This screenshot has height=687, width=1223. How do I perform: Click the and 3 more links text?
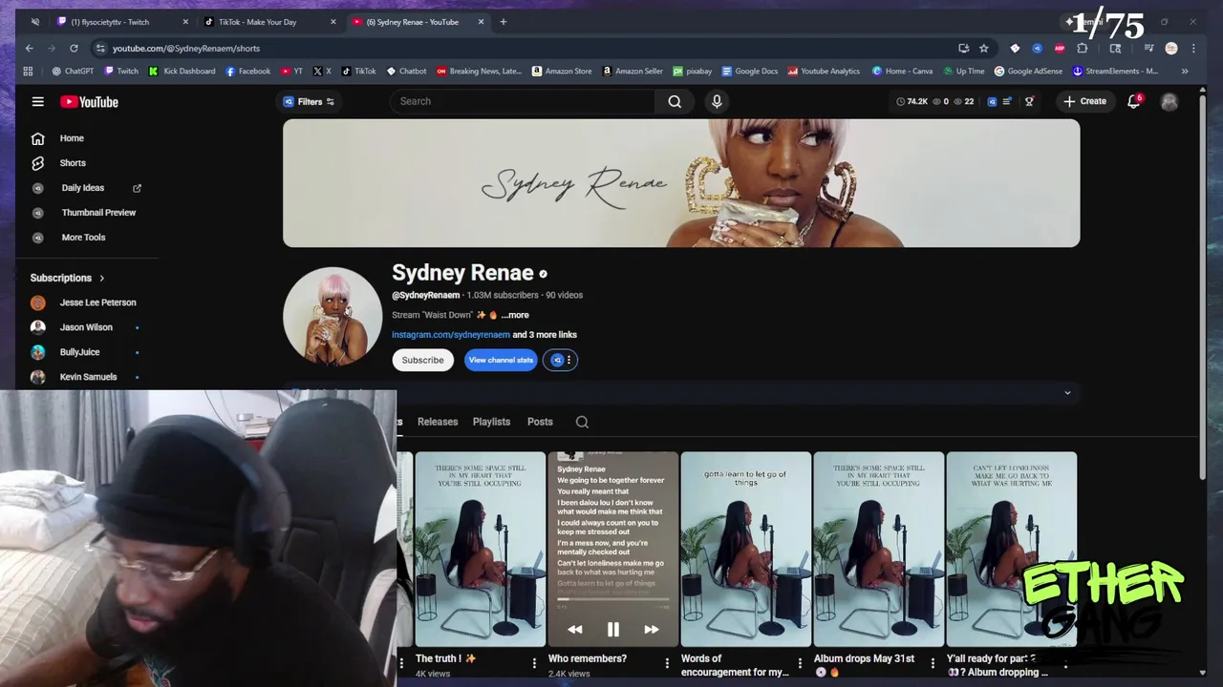click(x=545, y=335)
